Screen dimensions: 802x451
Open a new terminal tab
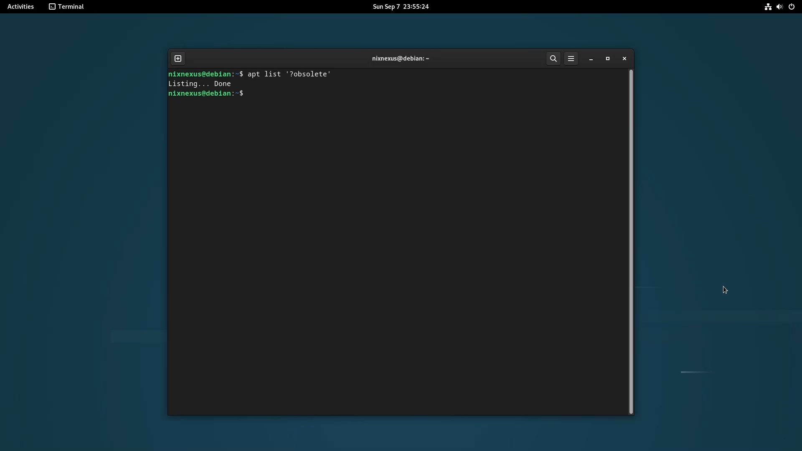(178, 58)
